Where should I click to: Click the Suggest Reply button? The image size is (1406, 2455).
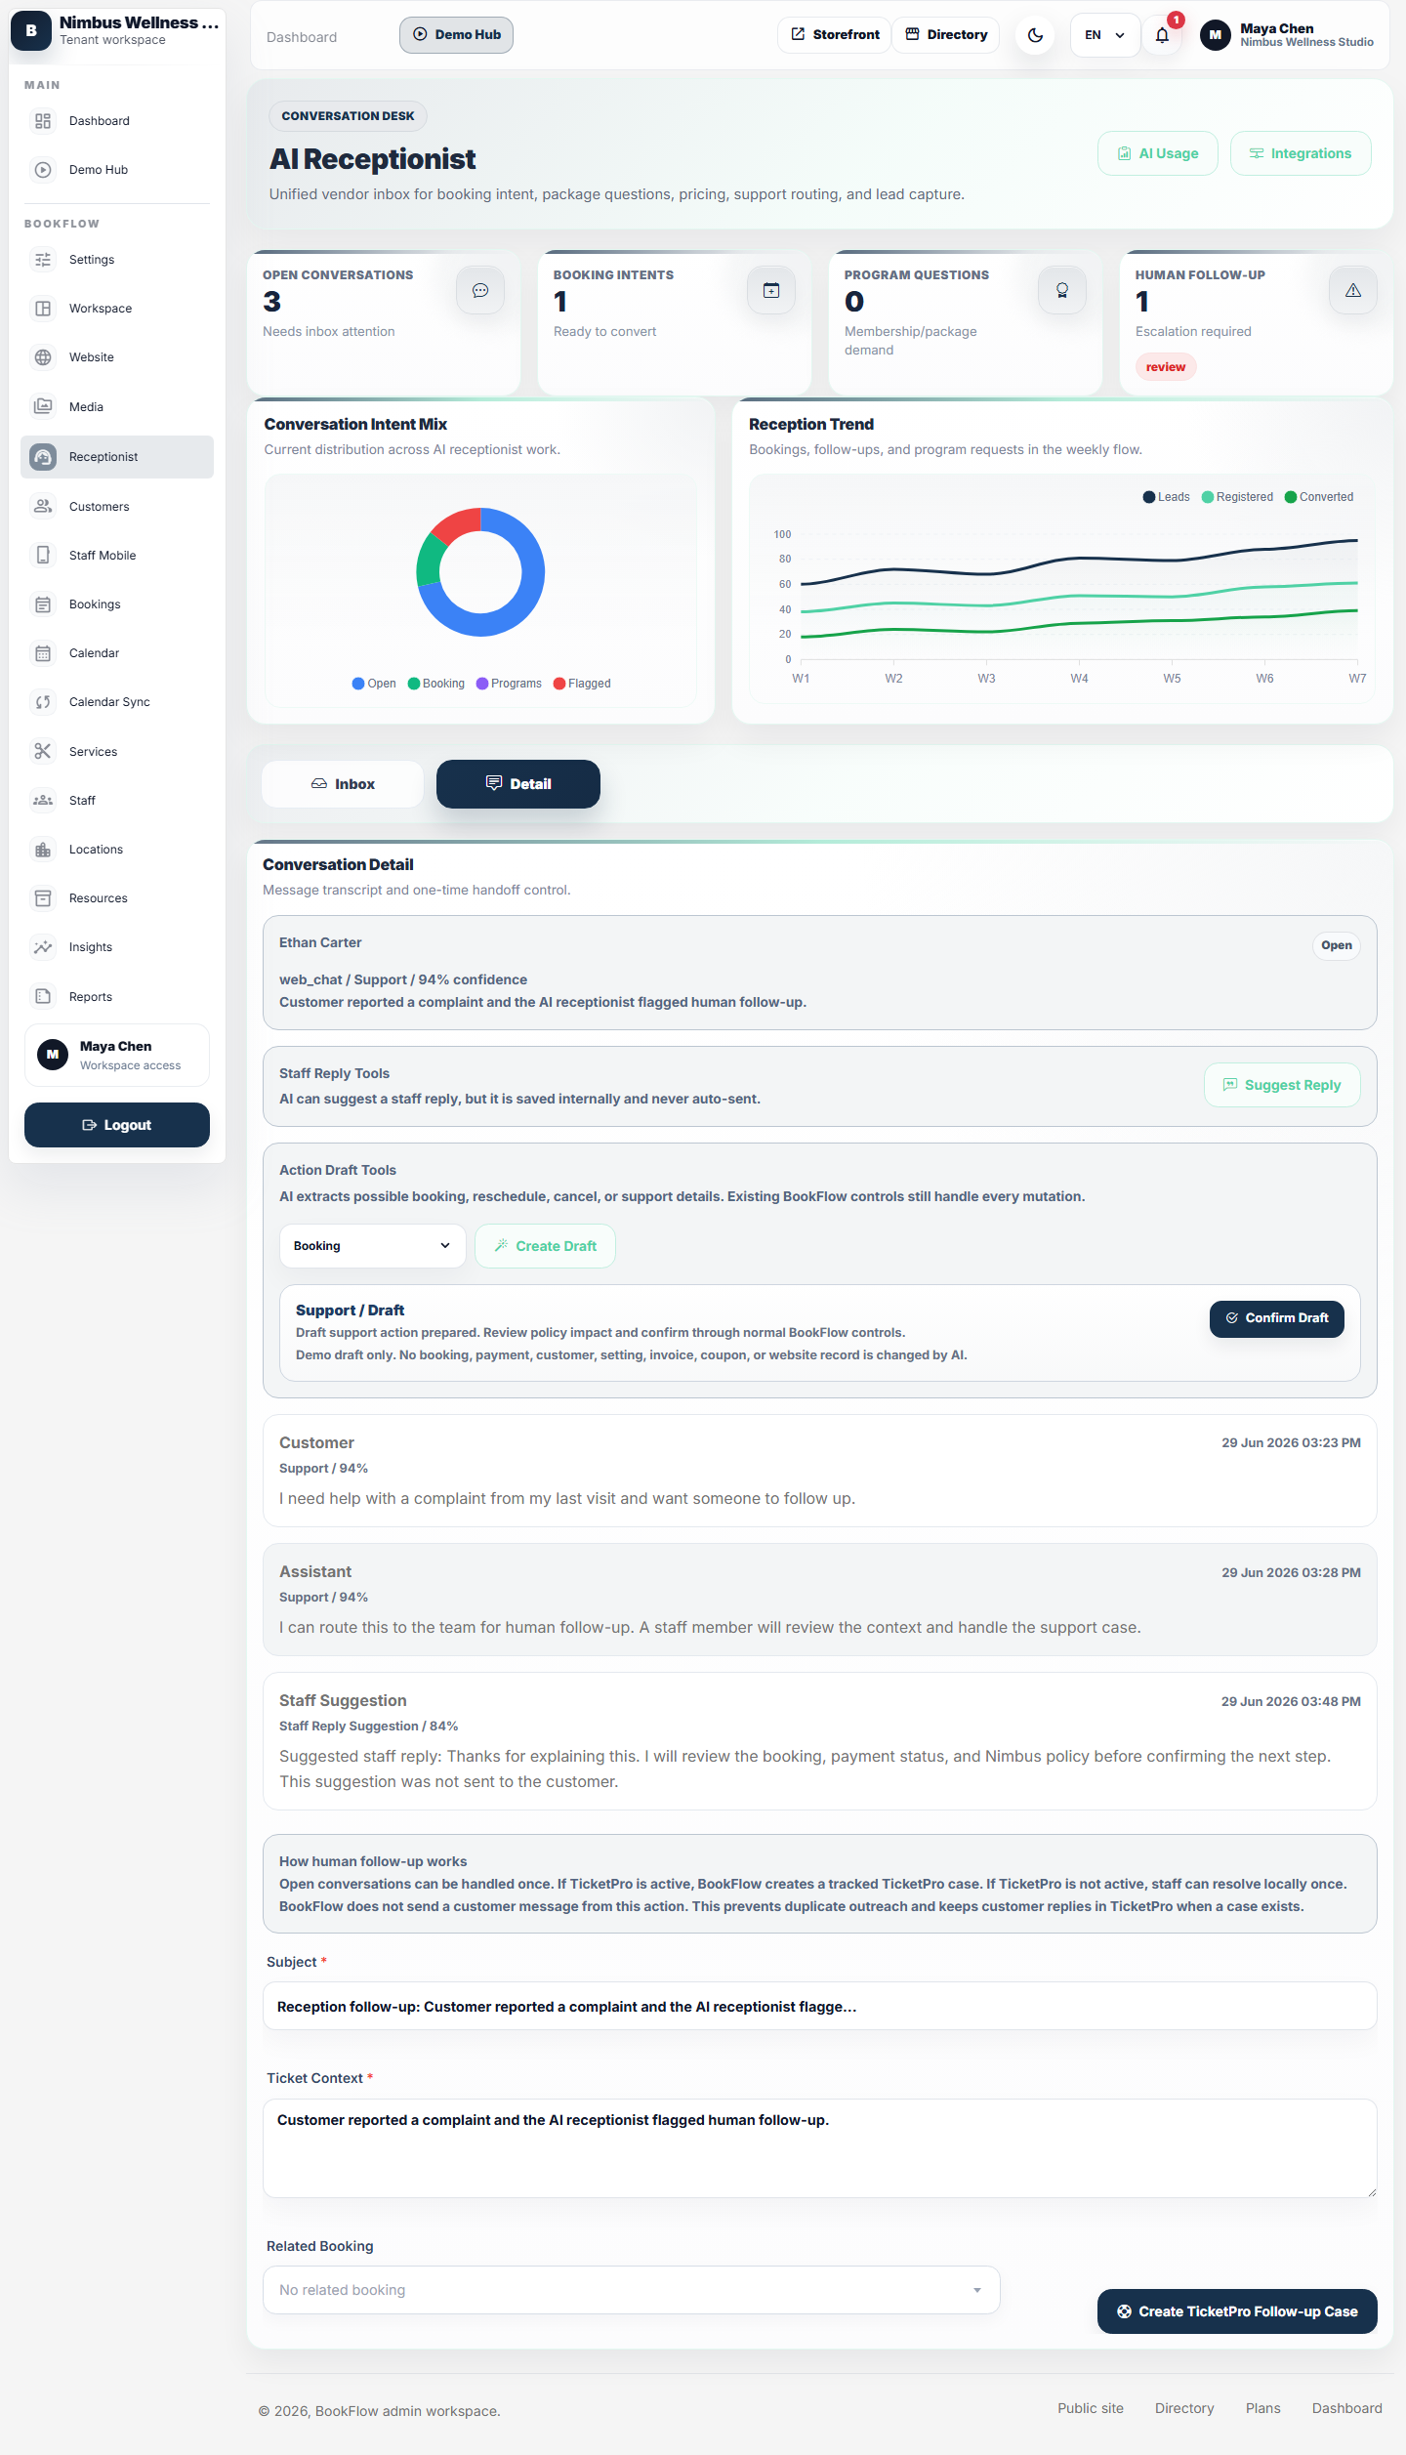pyautogui.click(x=1282, y=1085)
